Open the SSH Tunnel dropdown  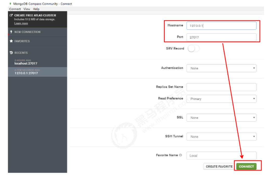click(221, 137)
